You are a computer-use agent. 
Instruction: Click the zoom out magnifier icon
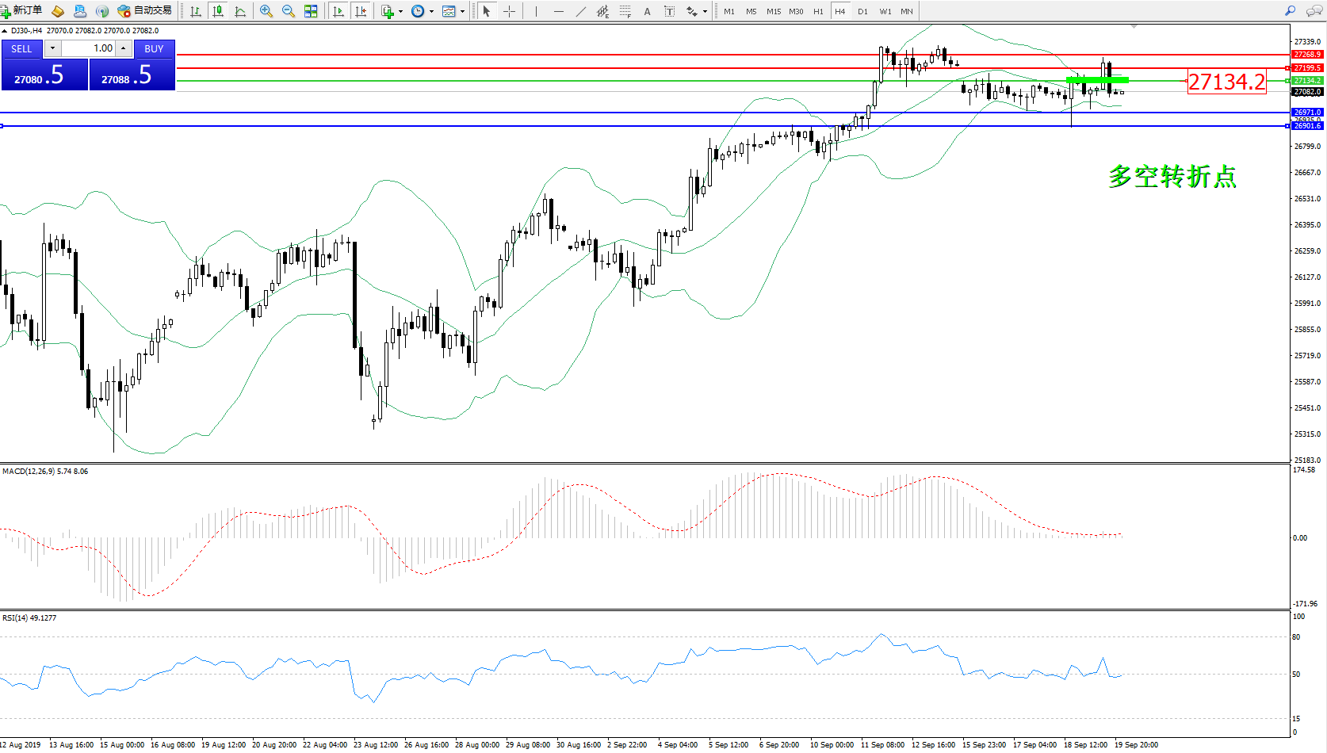289,11
